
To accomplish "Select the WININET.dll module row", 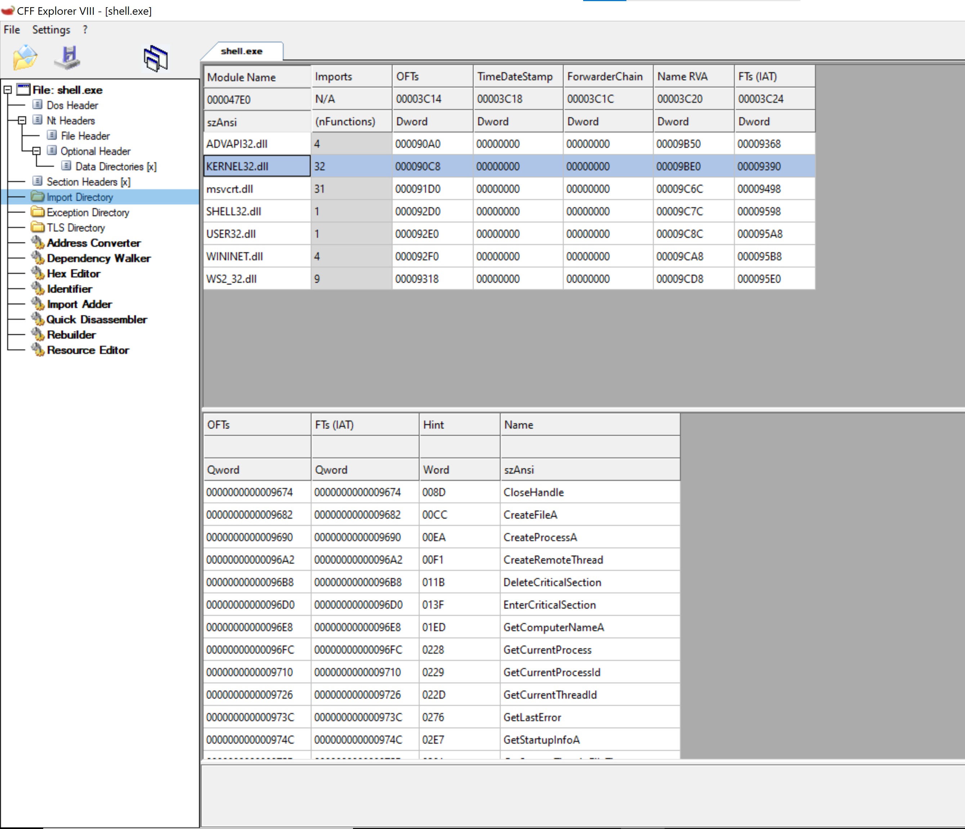I will 509,256.
